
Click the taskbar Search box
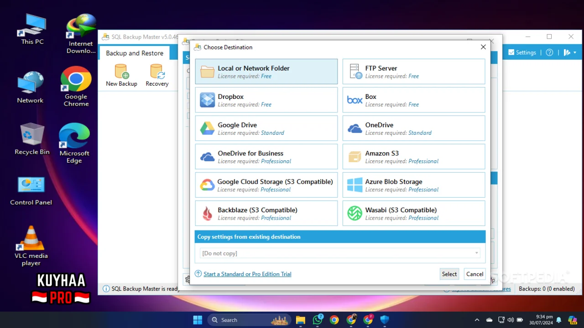click(250, 320)
